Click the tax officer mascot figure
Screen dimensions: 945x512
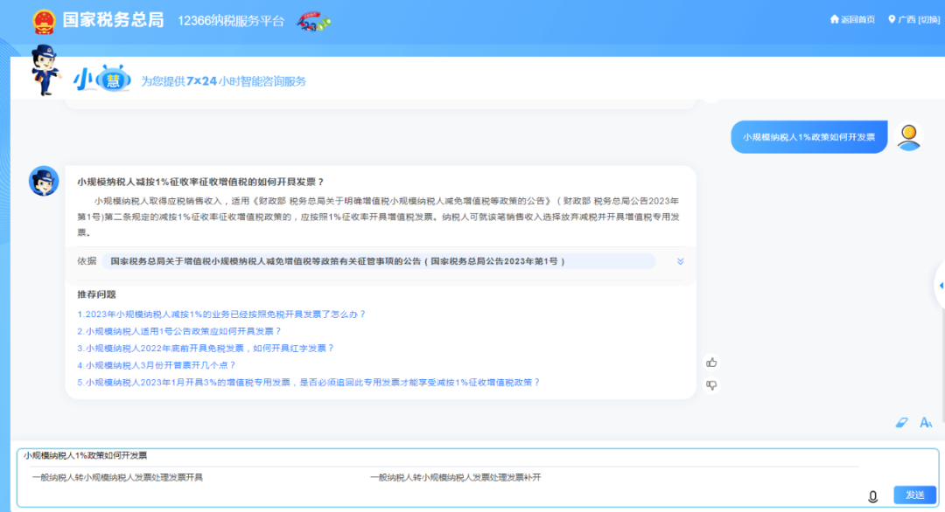[x=45, y=70]
